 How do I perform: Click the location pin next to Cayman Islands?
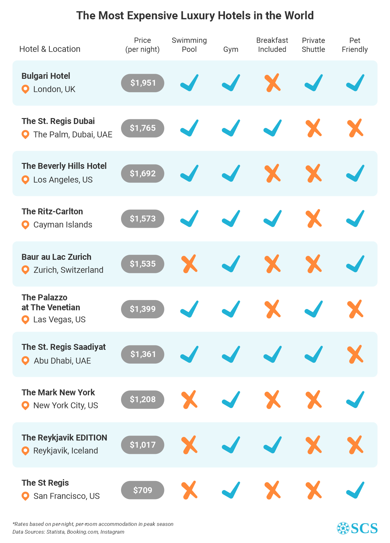25,225
